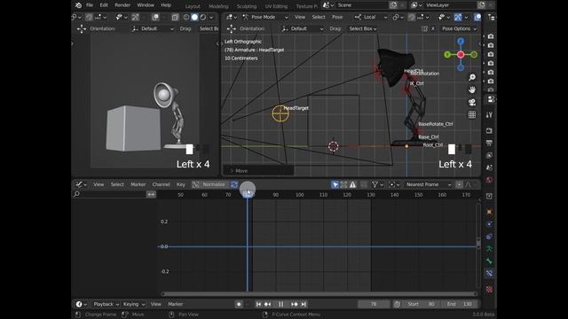Switch to the Modeling workspace tab

pos(218,6)
